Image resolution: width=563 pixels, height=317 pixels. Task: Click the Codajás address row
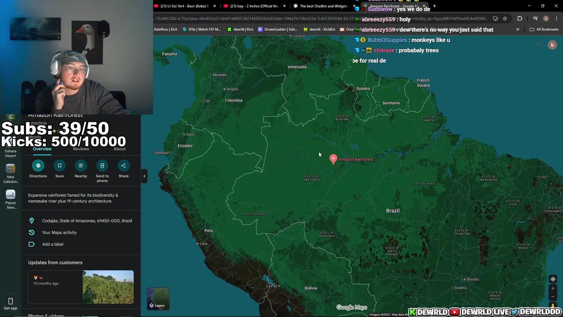pyautogui.click(x=81, y=221)
